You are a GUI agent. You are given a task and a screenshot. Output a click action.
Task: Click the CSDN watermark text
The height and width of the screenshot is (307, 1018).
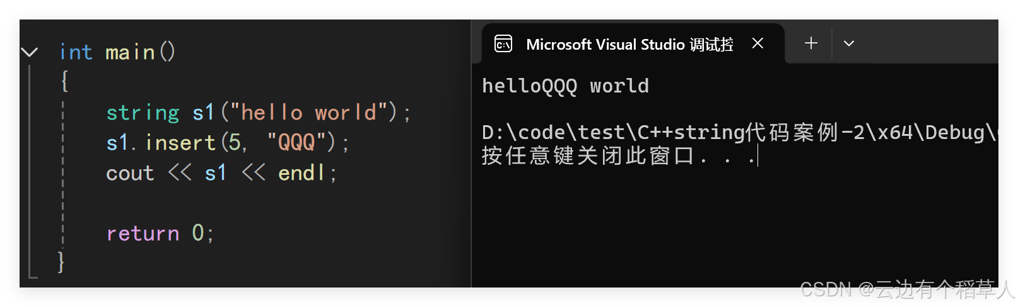tap(907, 289)
